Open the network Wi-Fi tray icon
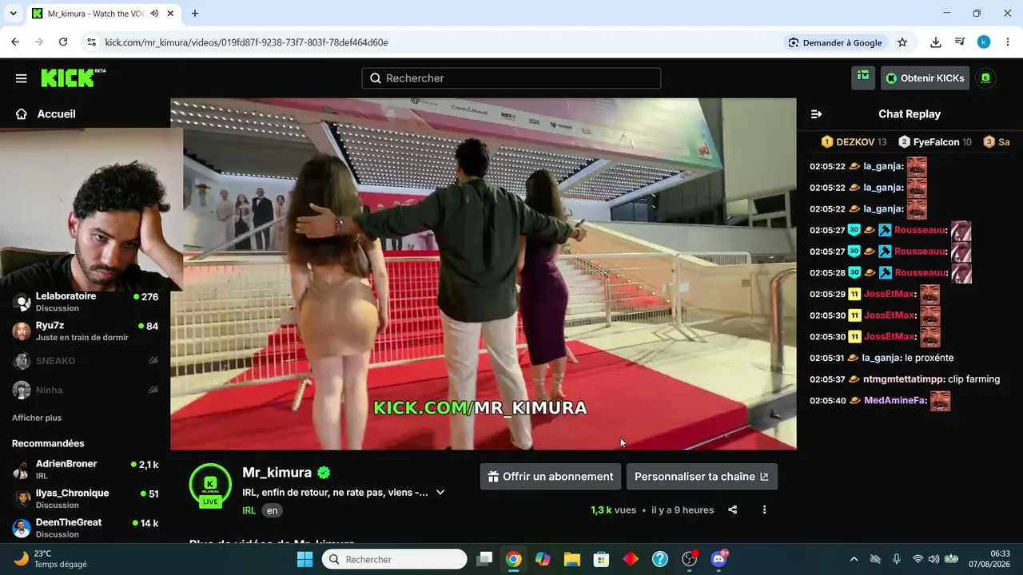Viewport: 1023px width, 575px height. (x=918, y=559)
